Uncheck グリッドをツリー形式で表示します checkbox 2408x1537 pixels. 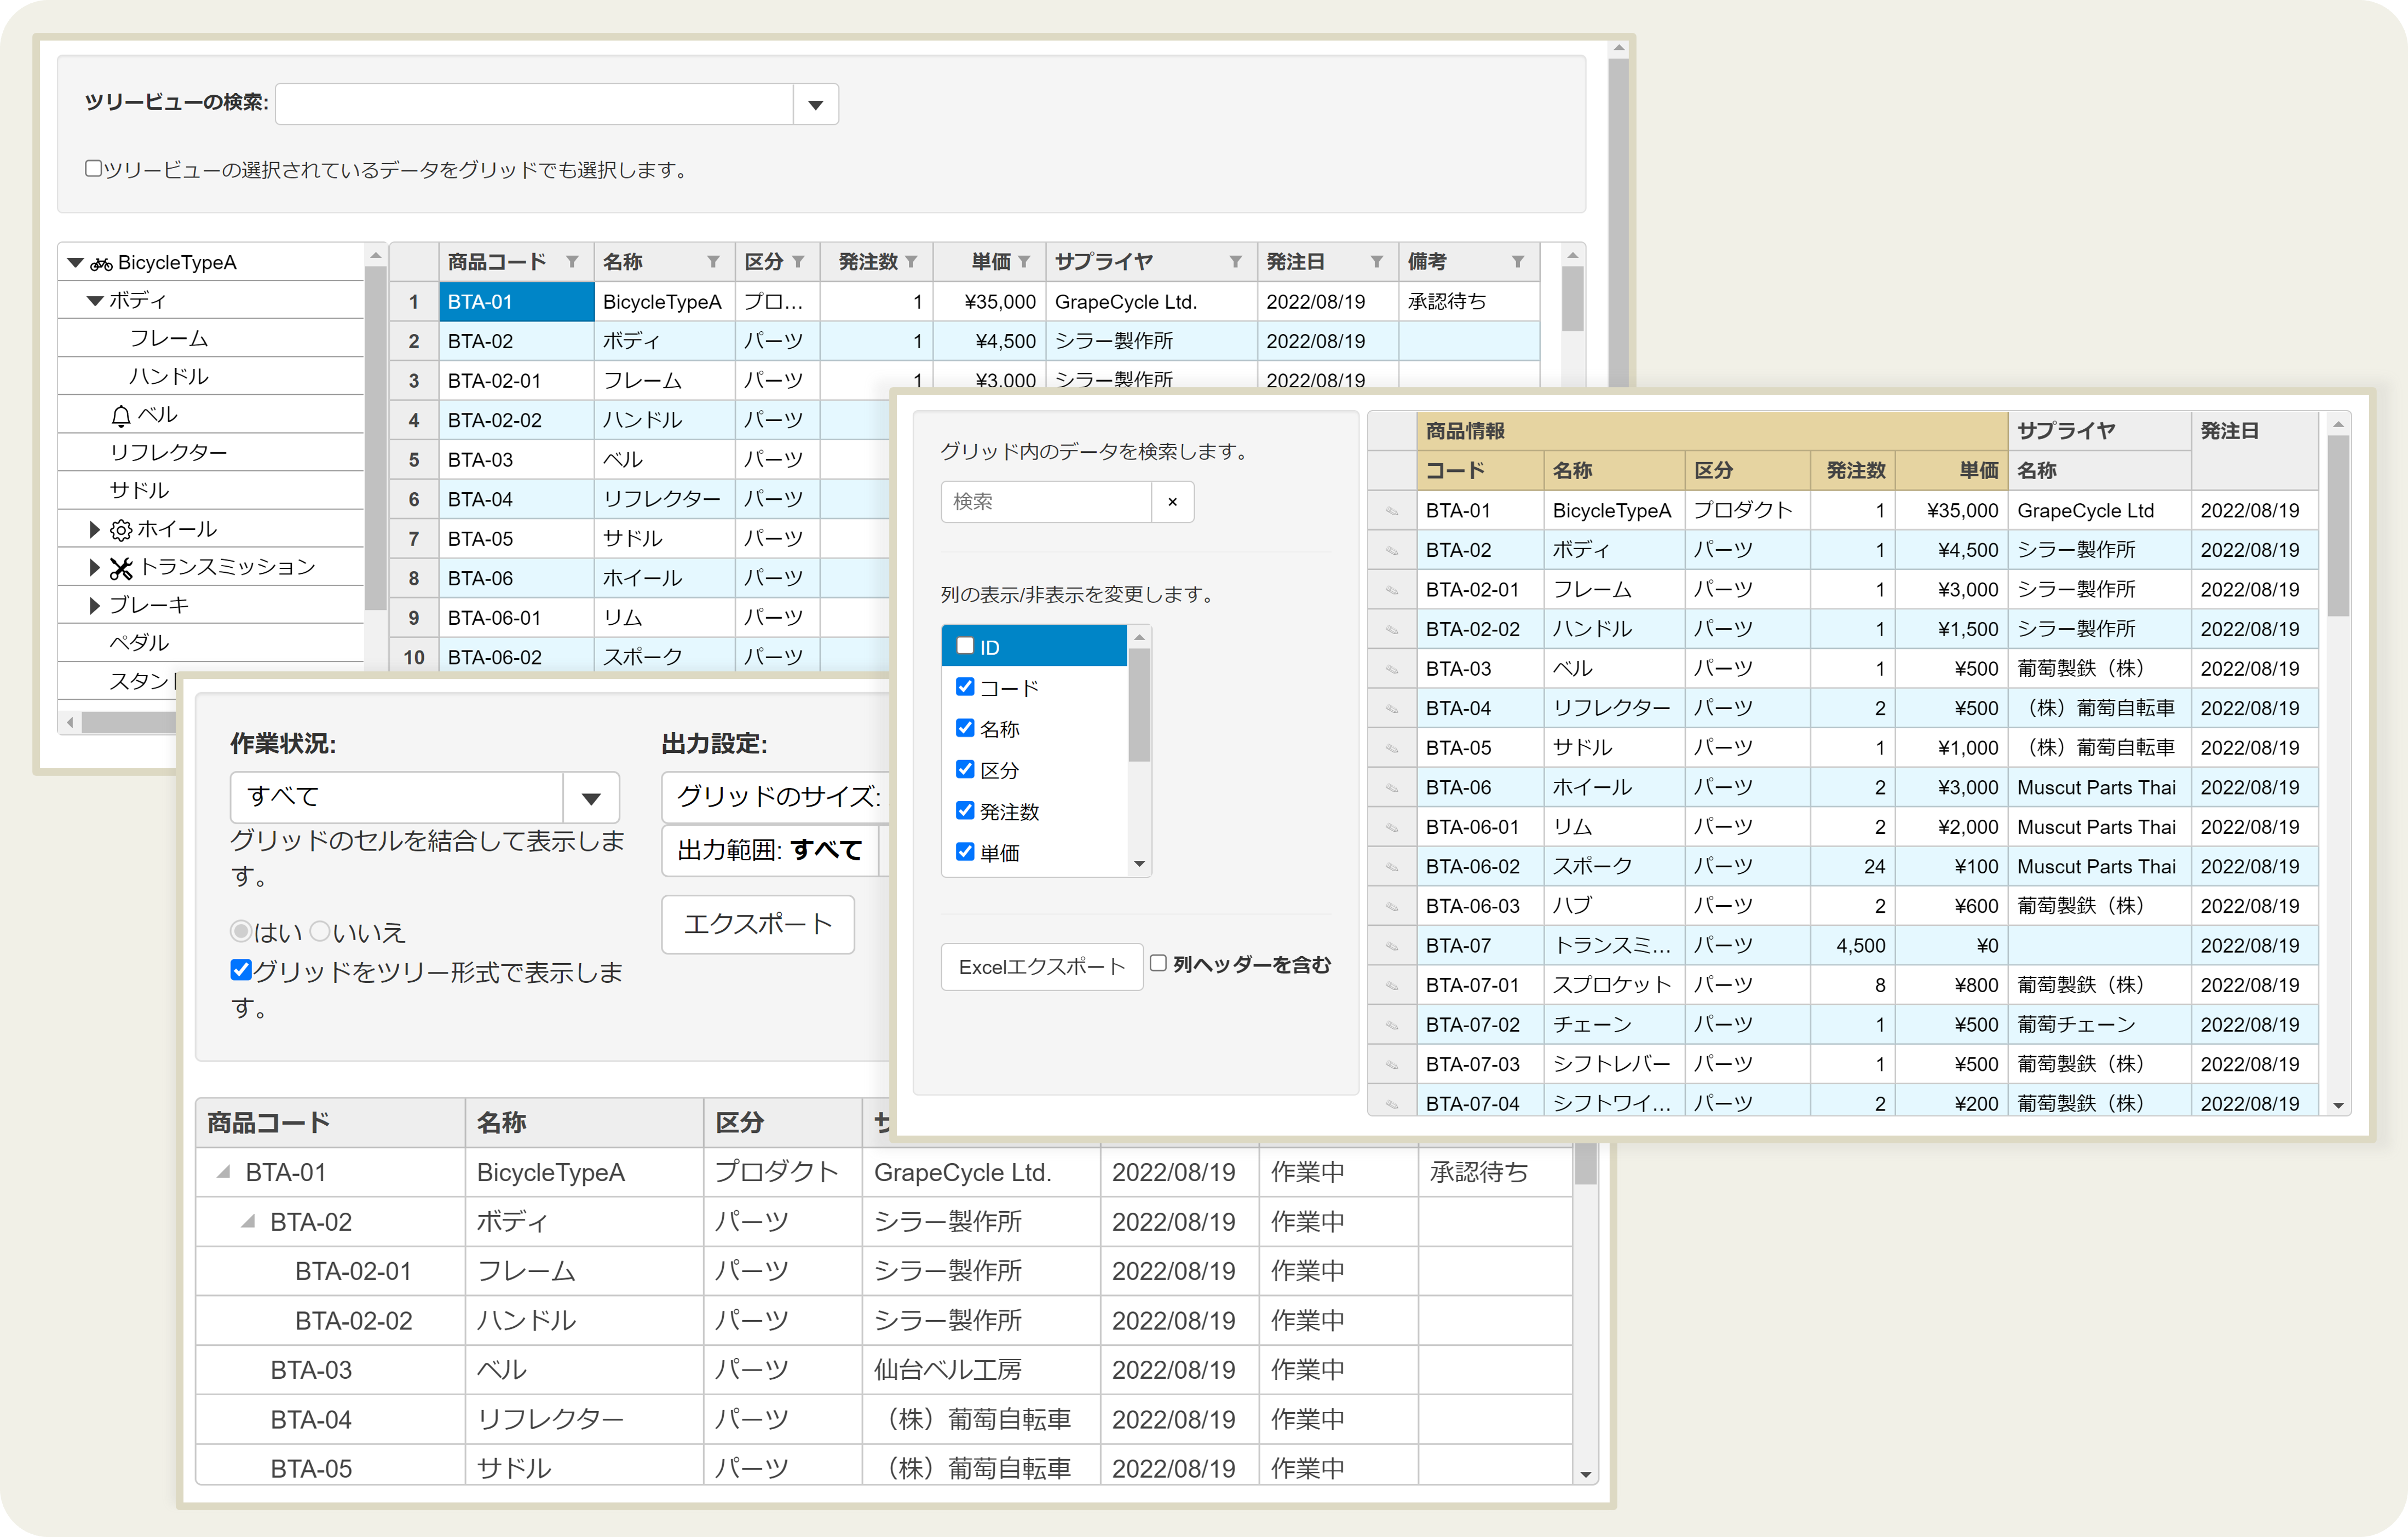[x=240, y=970]
